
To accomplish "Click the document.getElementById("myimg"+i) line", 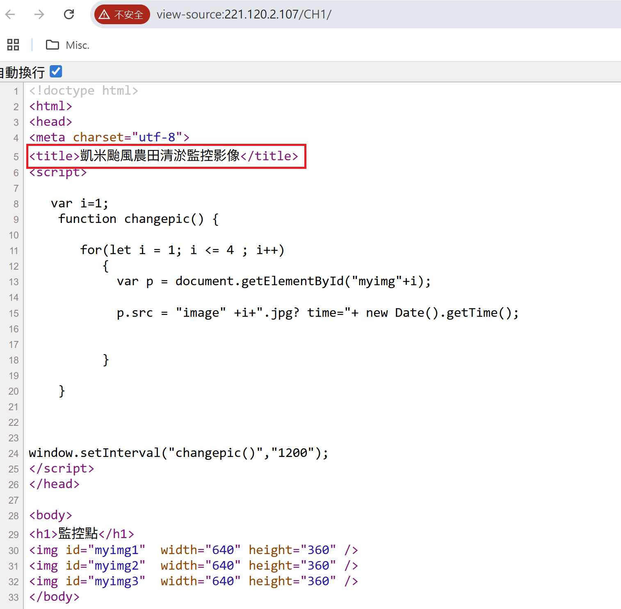I will [x=274, y=282].
